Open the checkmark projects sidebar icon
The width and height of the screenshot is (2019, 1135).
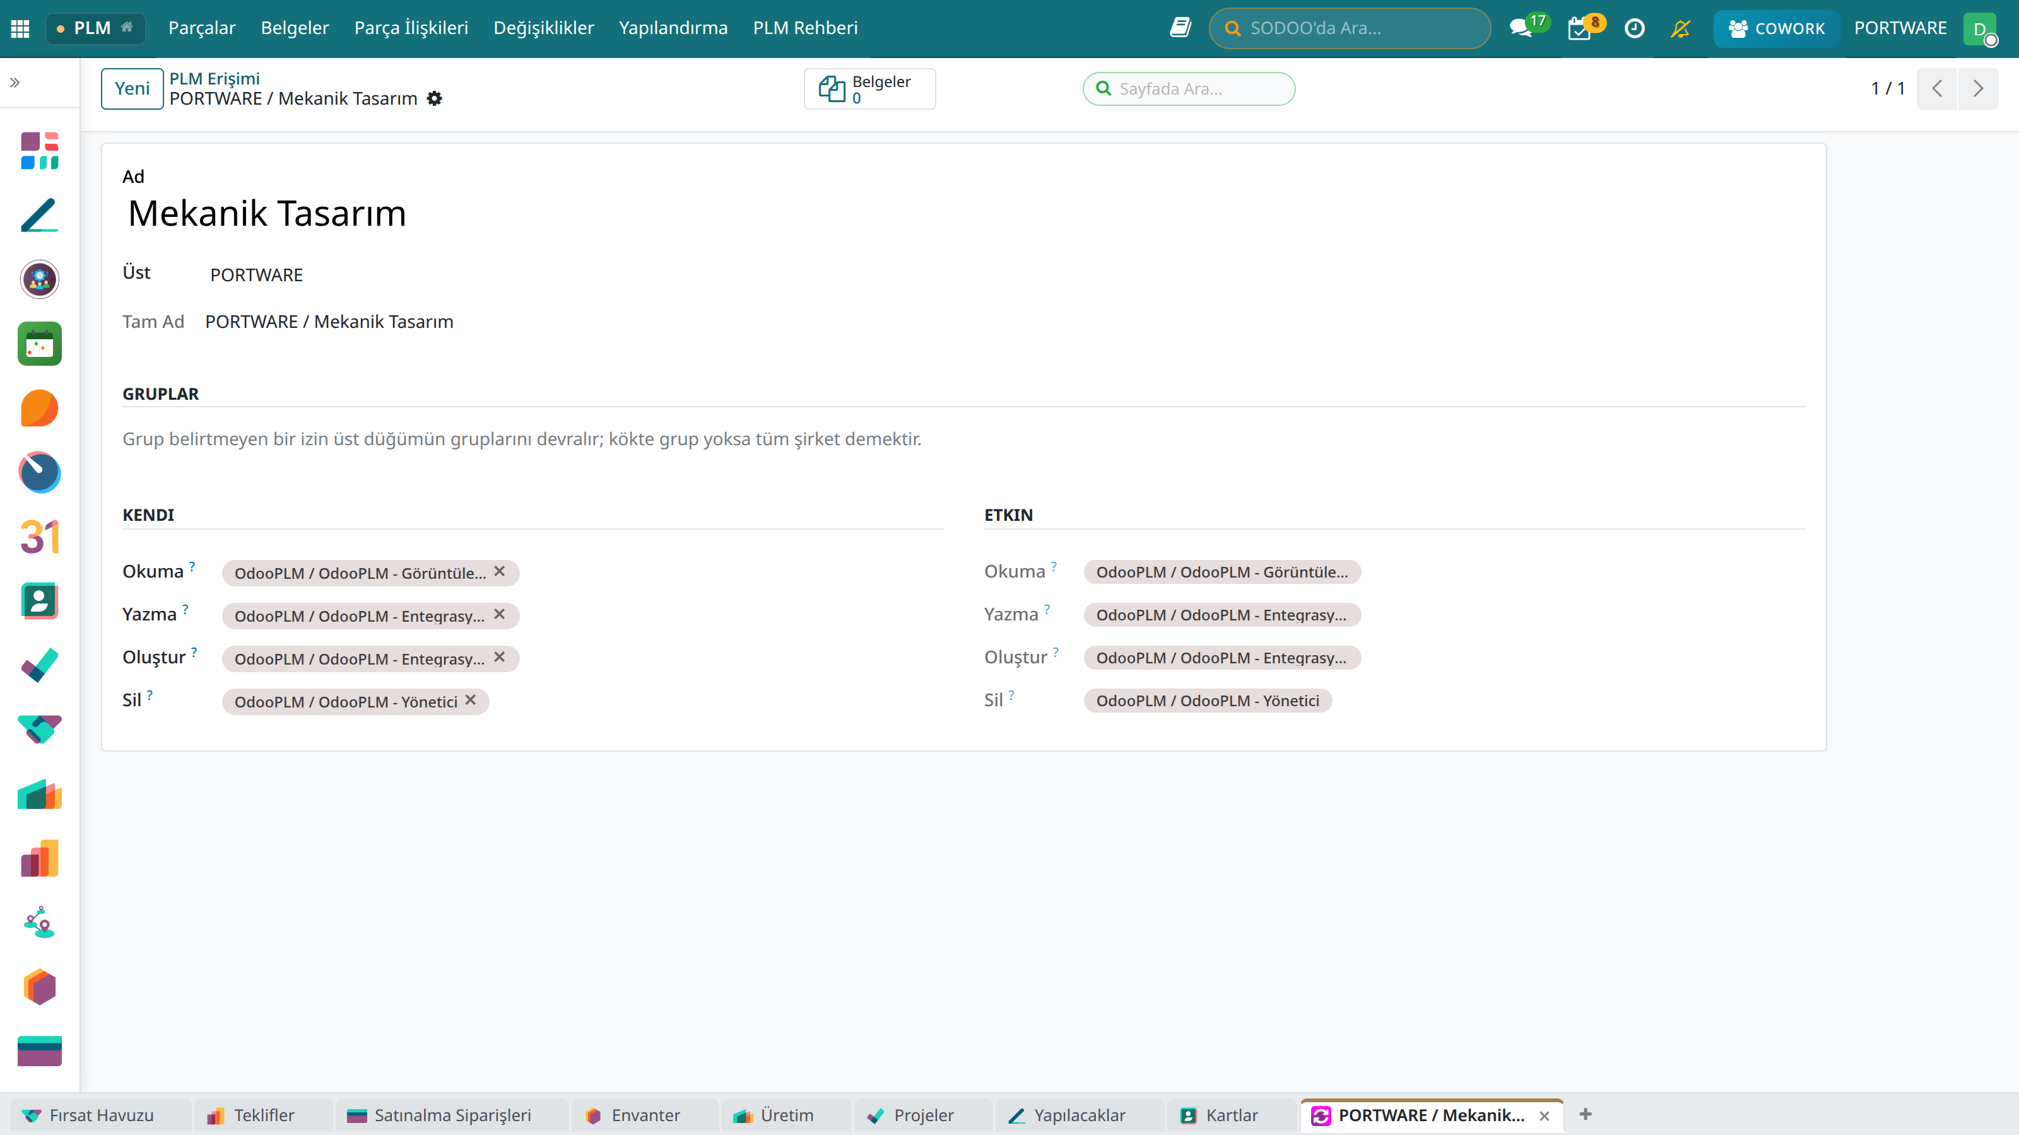[x=39, y=666]
